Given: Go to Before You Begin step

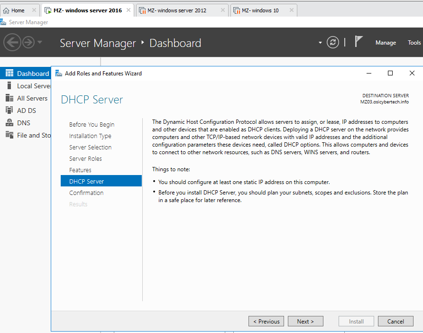Looking at the screenshot, I should 92,124.
